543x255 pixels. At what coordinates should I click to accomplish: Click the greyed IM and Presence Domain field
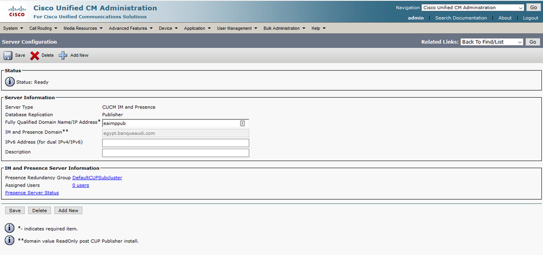click(x=175, y=133)
